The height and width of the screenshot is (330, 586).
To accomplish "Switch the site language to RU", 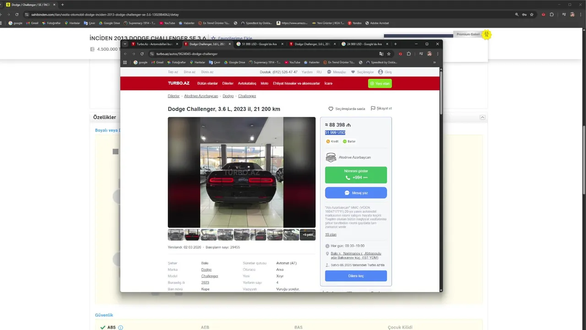I will click(x=319, y=72).
